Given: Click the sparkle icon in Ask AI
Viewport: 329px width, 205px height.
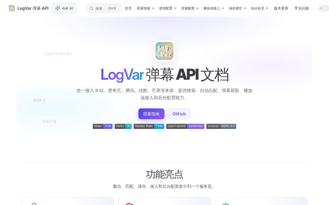Looking at the screenshot, I should point(58,8).
